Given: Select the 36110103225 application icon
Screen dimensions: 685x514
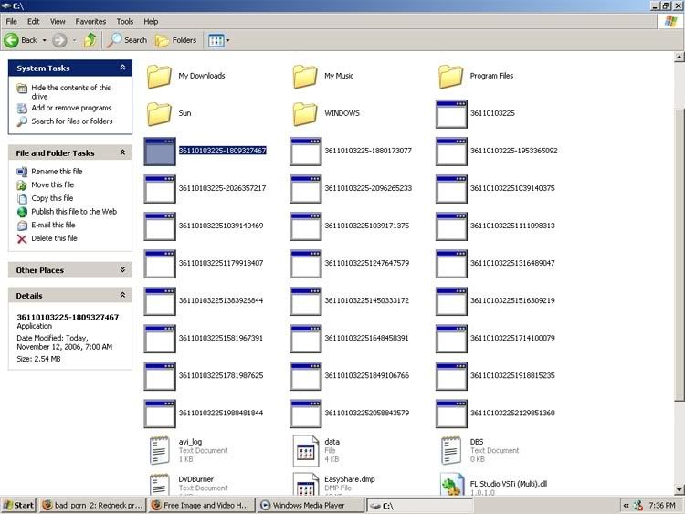Looking at the screenshot, I should pos(452,113).
